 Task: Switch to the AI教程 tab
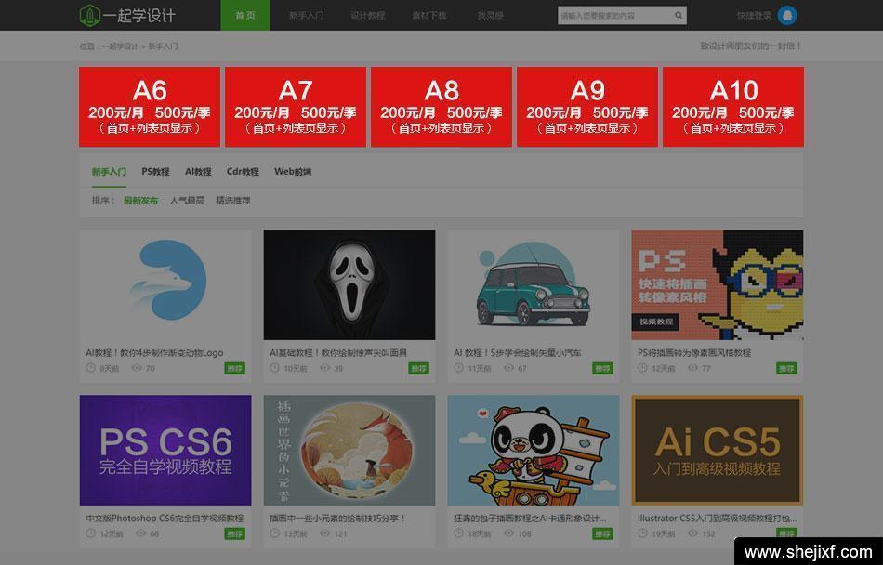point(198,172)
